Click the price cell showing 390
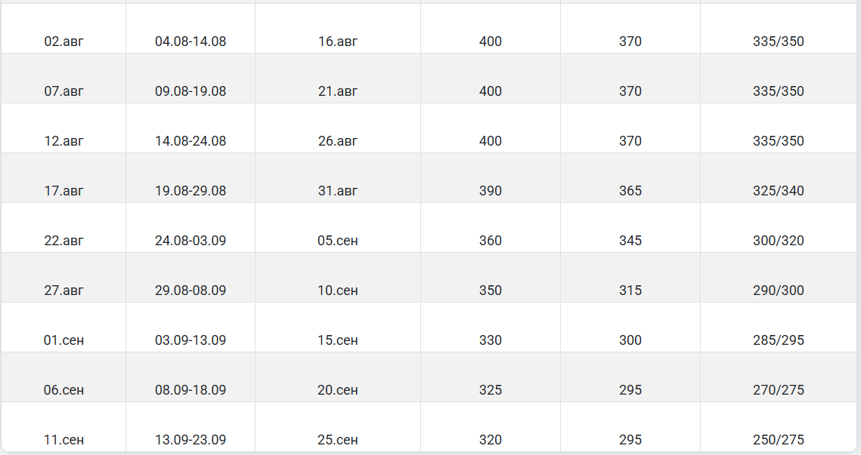861x455 pixels. click(x=491, y=191)
